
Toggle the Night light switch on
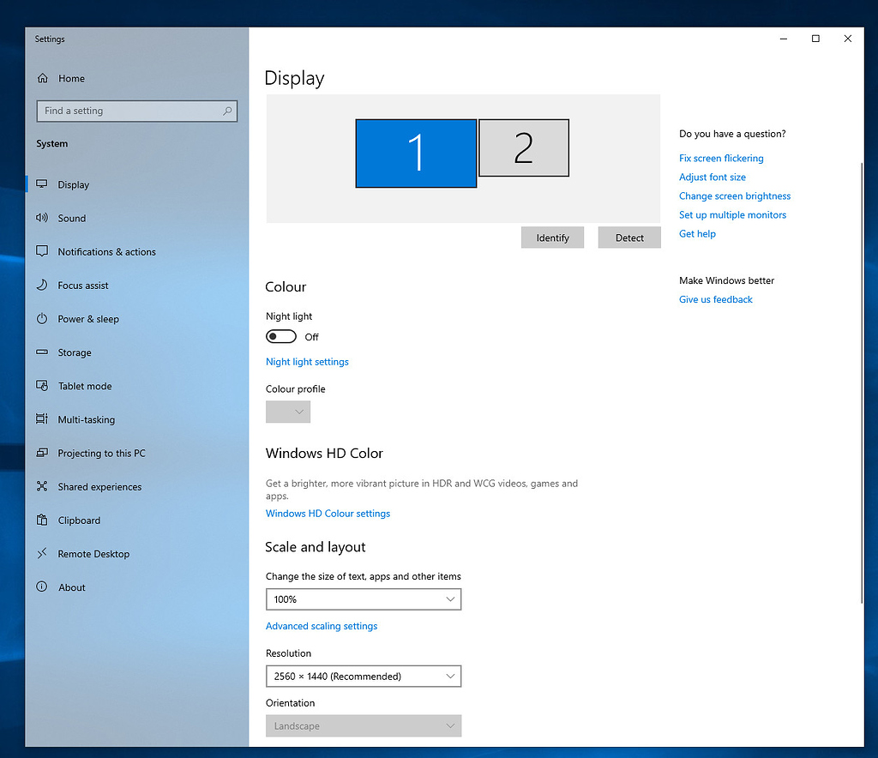[280, 336]
